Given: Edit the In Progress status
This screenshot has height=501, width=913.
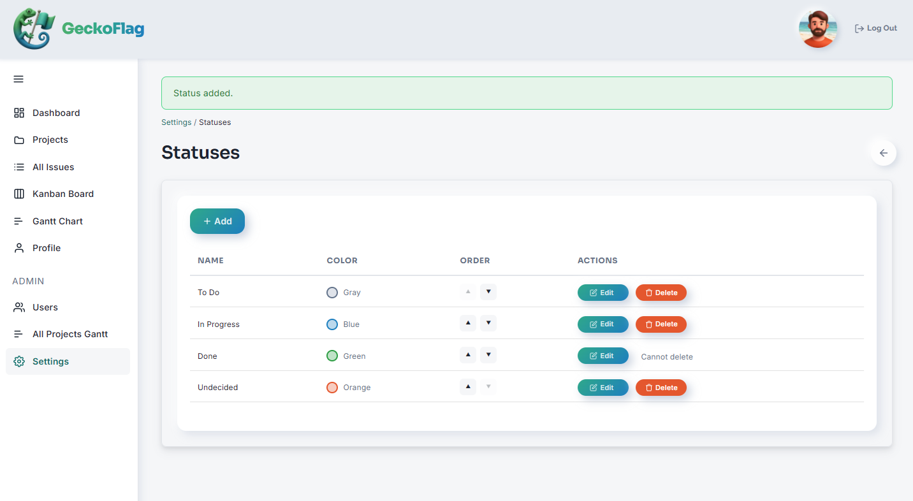Looking at the screenshot, I should pos(603,324).
